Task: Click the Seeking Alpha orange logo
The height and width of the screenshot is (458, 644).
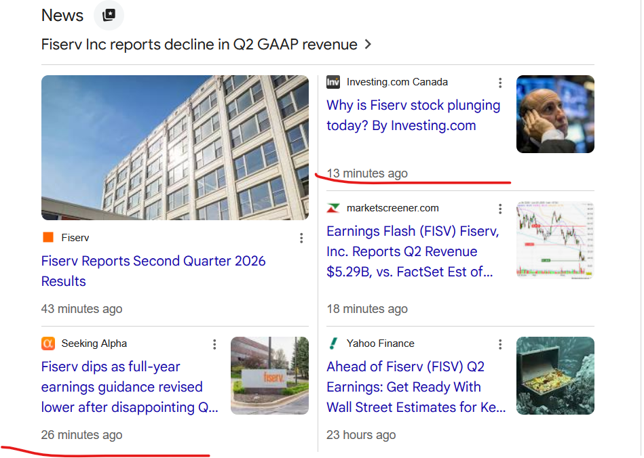Action: tap(48, 343)
